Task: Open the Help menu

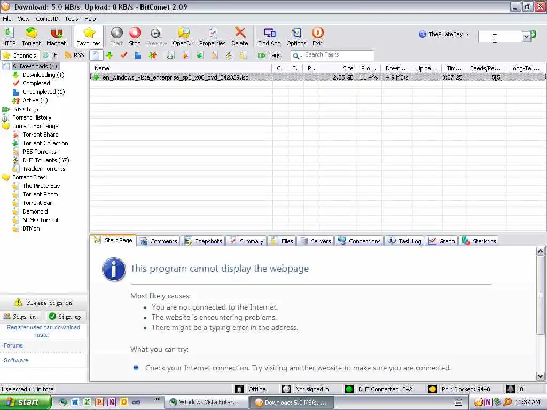Action: pos(90,19)
